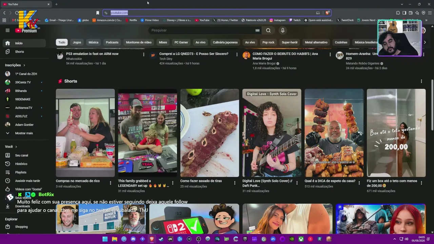
Task: Open options for Compras no mercado de rico
Action: 110,183
